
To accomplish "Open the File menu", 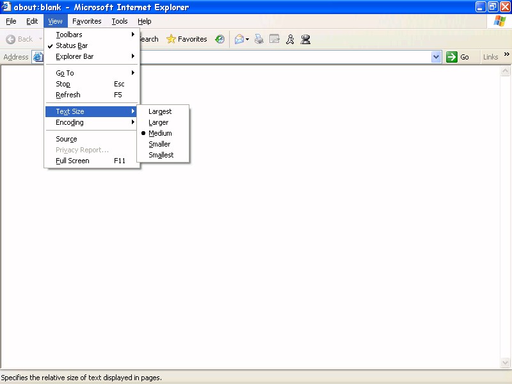I will click(11, 21).
